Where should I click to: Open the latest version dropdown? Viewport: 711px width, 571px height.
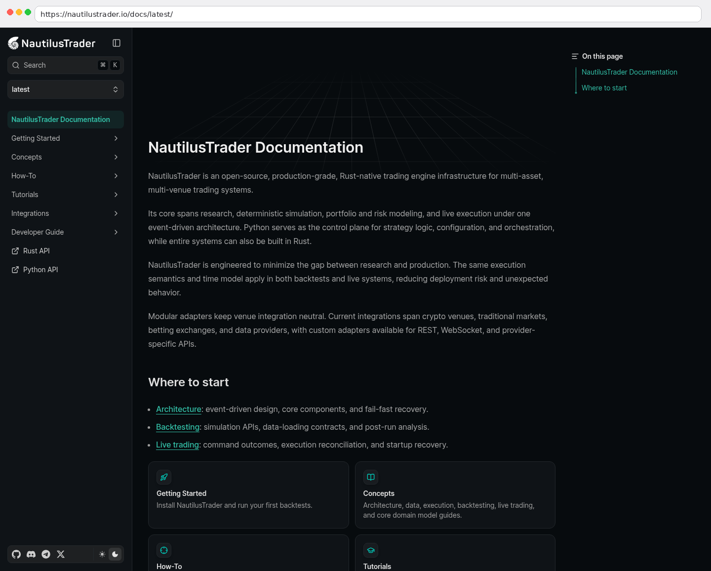click(x=66, y=89)
